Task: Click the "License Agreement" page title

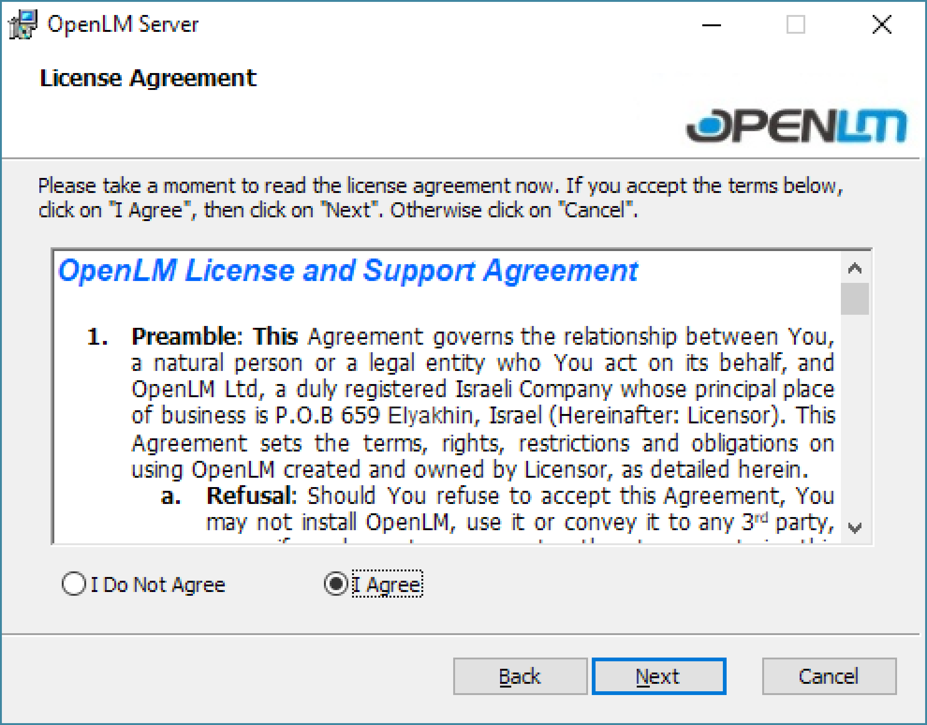Action: tap(148, 78)
